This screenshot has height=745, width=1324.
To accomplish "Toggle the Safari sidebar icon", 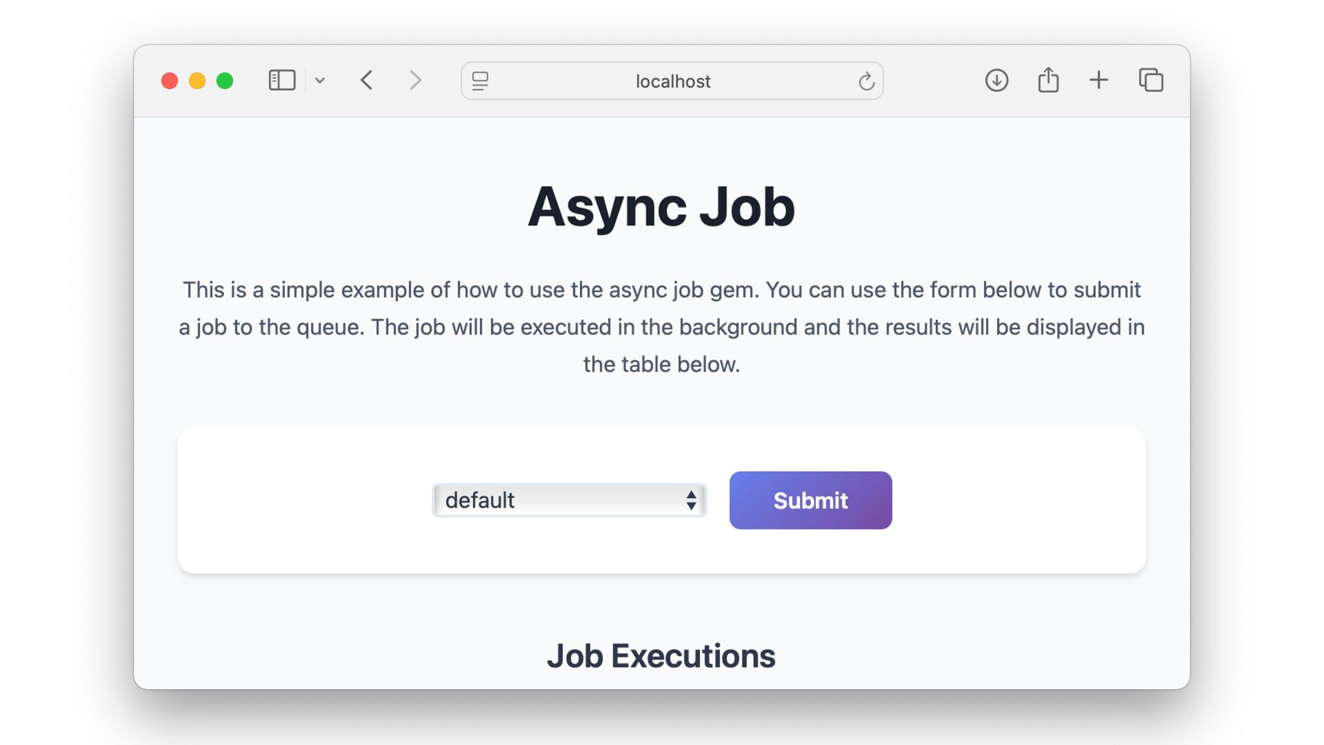I will tap(281, 81).
